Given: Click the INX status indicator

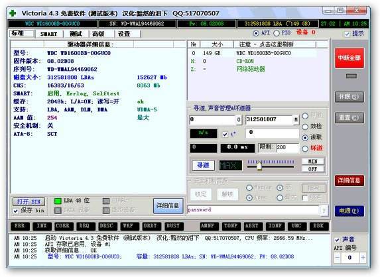Looking at the screenshot, I should pyautogui.click(x=42, y=226).
